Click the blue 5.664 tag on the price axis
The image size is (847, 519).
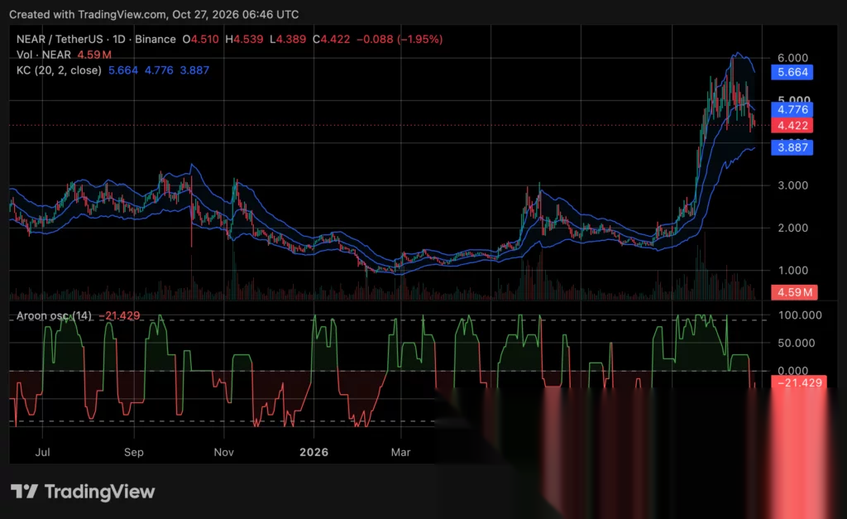[792, 73]
